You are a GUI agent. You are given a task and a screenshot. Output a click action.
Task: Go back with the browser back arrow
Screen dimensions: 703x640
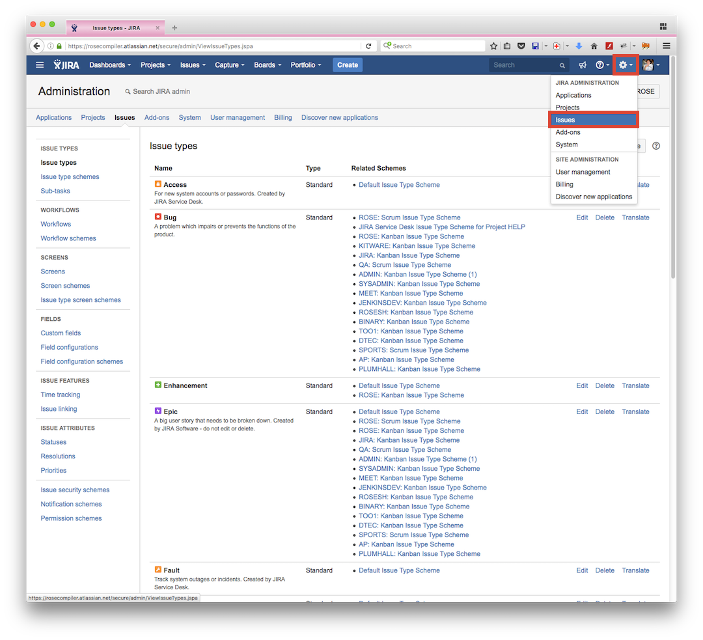[36, 46]
